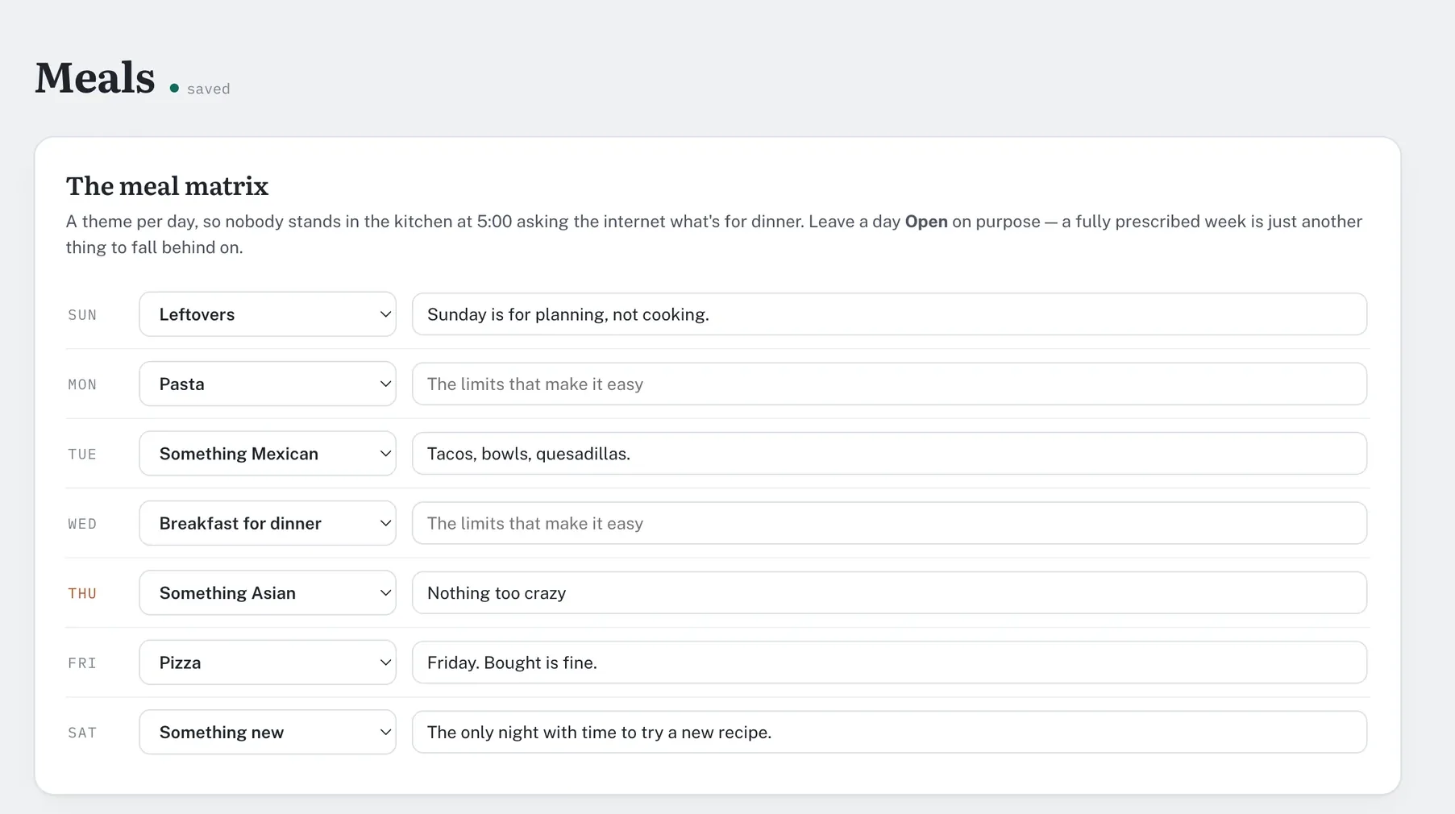Click the FRI day label
Image resolution: width=1455 pixels, height=814 pixels.
(x=82, y=663)
